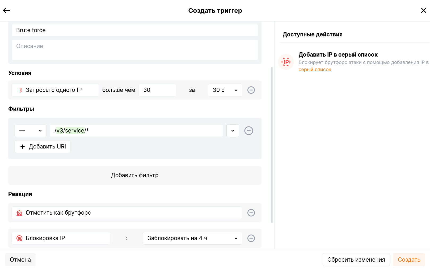Click the Фильтры section heading
430x268 pixels.
[x=21, y=109]
